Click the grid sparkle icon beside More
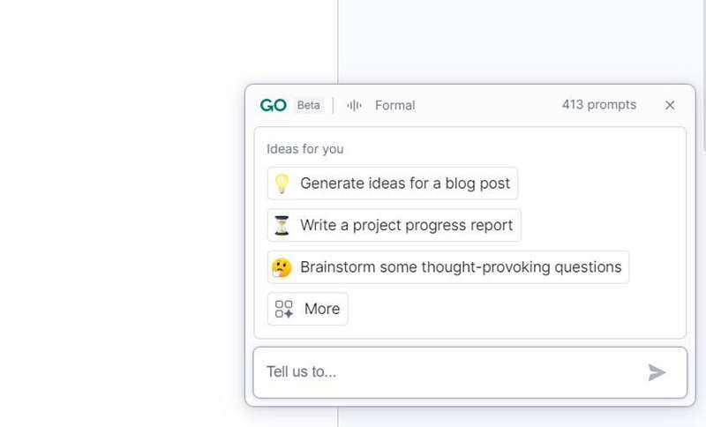 pos(284,309)
